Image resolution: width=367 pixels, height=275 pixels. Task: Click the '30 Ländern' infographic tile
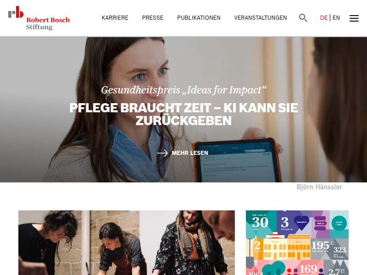(261, 224)
